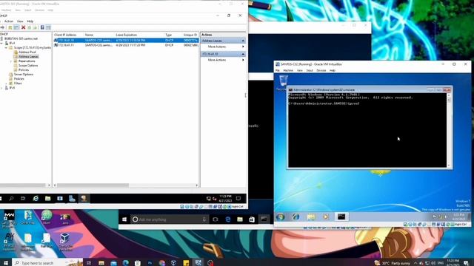Collapse the 172.16.41.10 section in Actions pane
Image resolution: width=474 pixels, height=266 pixels.
tap(243, 54)
